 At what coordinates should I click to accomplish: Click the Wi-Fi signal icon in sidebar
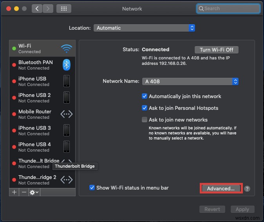pos(67,48)
